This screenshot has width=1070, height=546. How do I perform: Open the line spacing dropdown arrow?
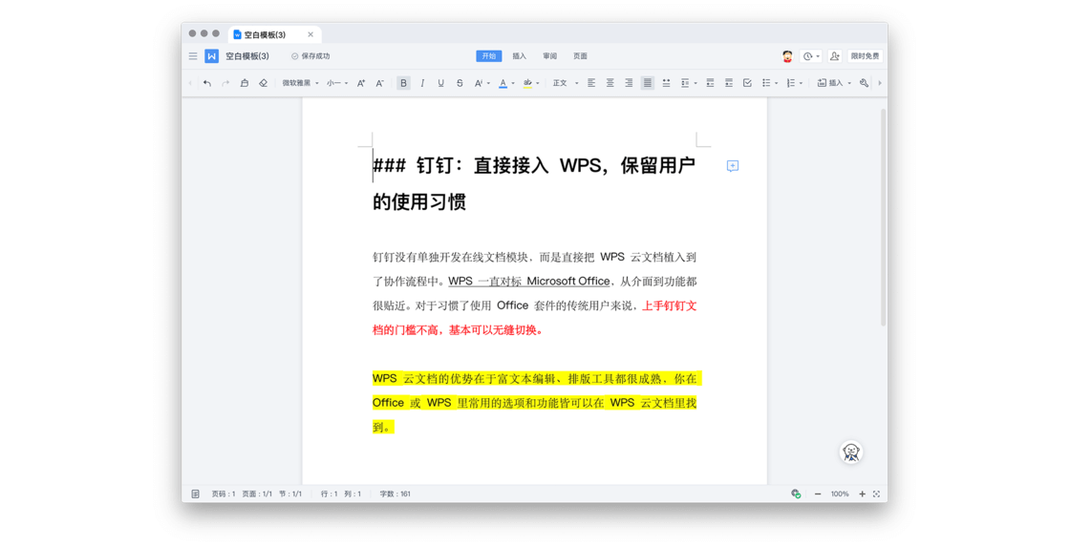coord(695,83)
